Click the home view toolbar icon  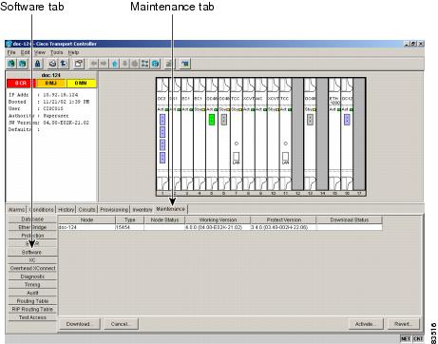click(115, 64)
